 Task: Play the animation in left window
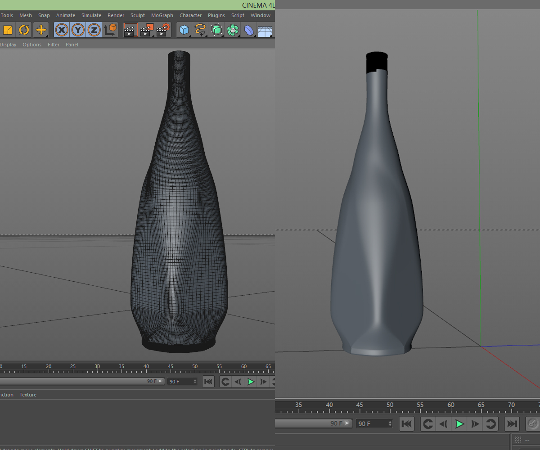pos(251,382)
